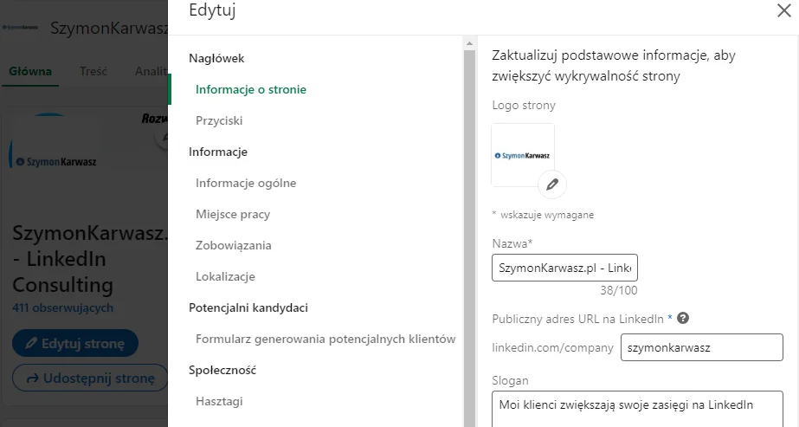The width and height of the screenshot is (799, 427).
Task: Open the Przyciski section
Action: pyautogui.click(x=219, y=120)
